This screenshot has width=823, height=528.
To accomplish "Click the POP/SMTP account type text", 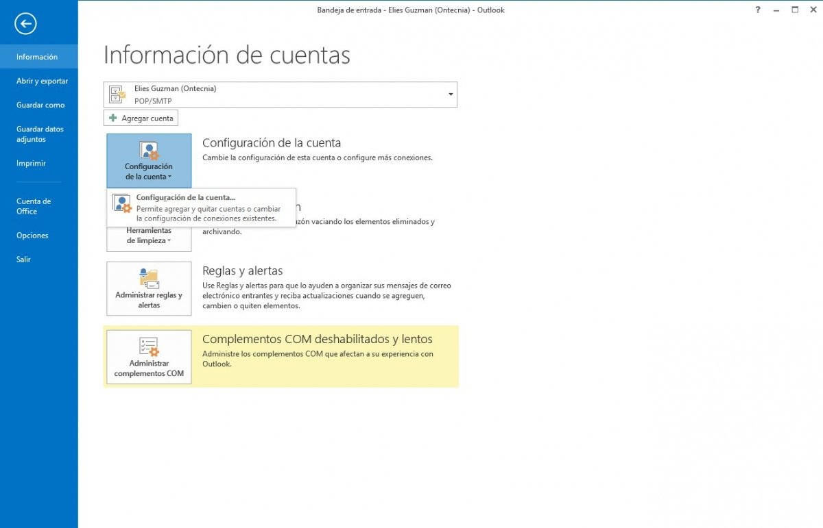I will point(153,101).
